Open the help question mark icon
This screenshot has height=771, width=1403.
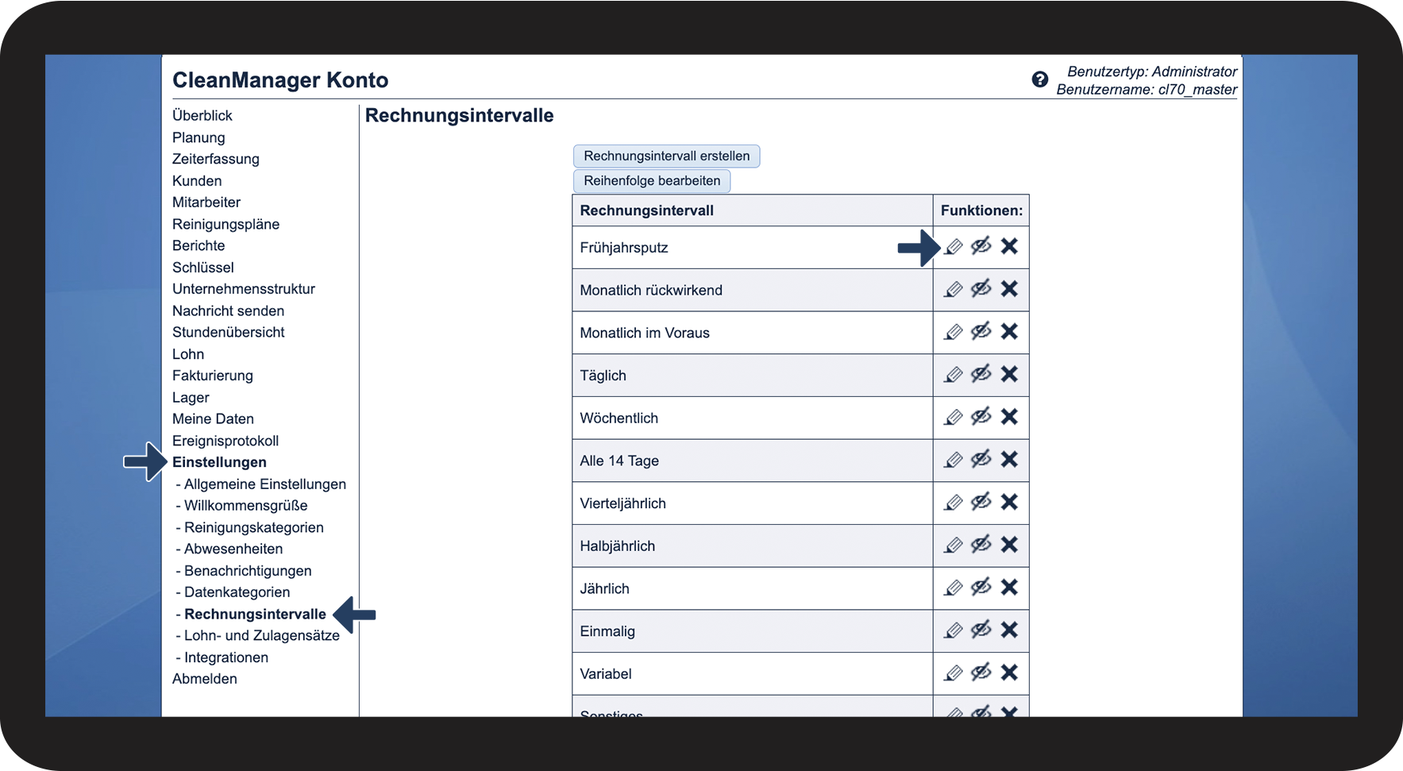tap(1039, 79)
